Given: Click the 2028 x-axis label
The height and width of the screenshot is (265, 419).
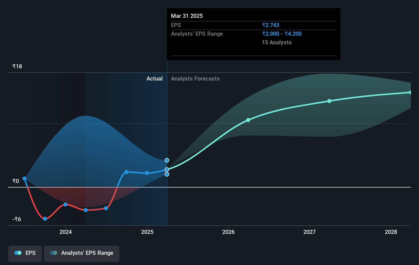Looking at the screenshot, I should [x=391, y=232].
